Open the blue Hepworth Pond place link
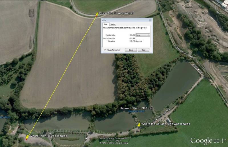228x147 pixels. tap(136, 111)
